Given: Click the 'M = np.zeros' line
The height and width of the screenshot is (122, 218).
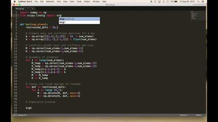Looking at the screenshot, I should [54, 48].
